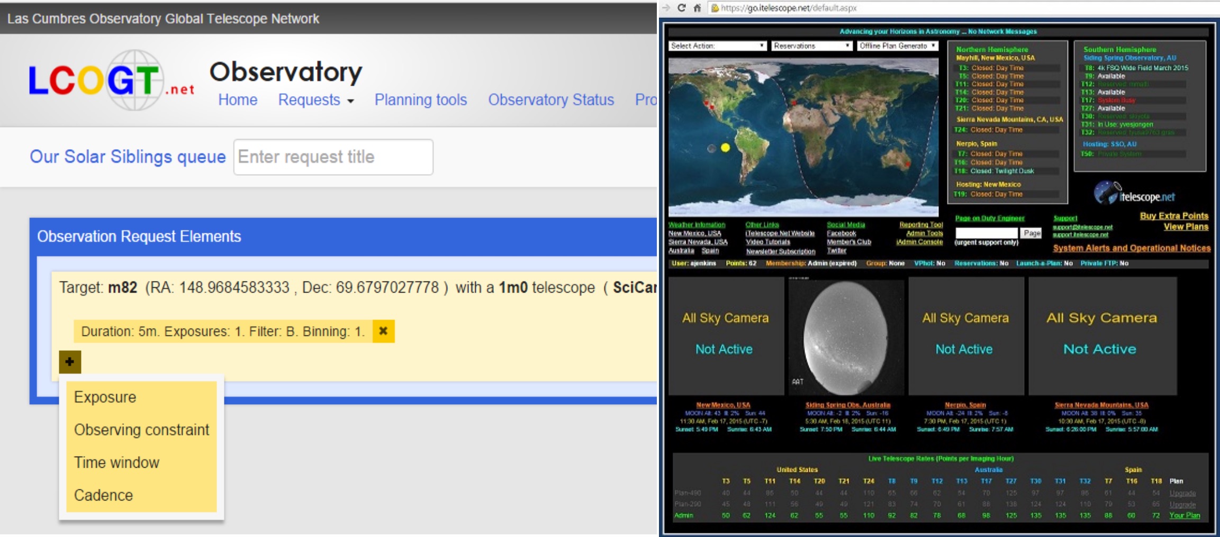Open Admin Tools link

coord(924,233)
